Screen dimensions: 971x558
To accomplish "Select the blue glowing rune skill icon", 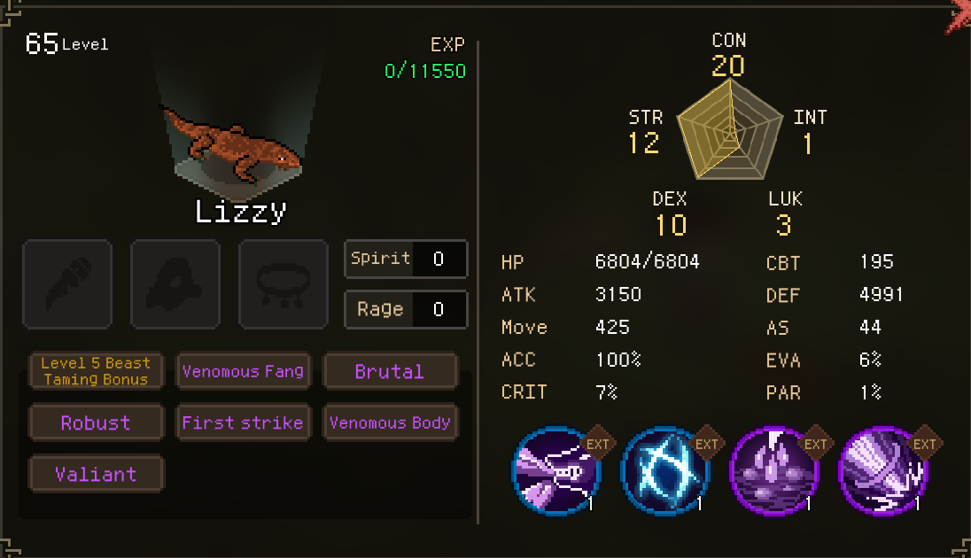I will (664, 470).
